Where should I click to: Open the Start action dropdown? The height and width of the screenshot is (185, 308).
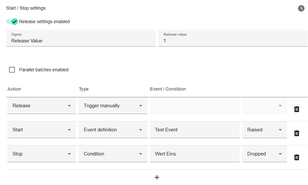click(x=42, y=130)
